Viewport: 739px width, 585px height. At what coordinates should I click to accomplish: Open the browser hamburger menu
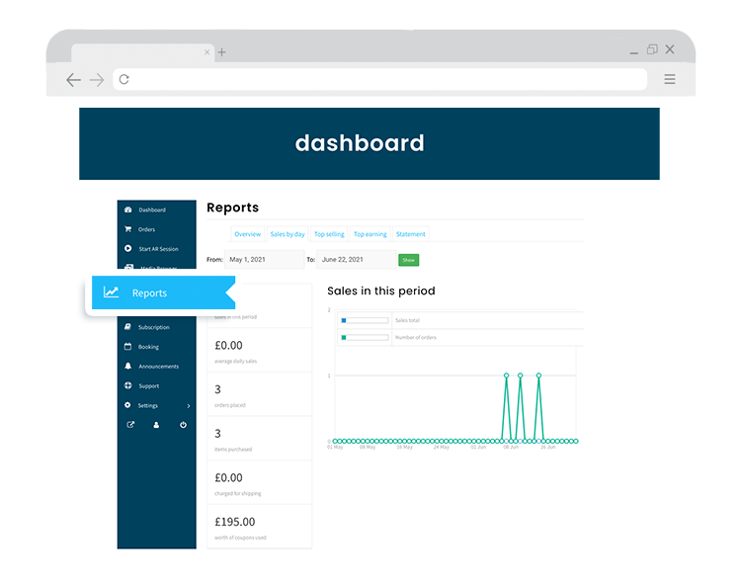click(670, 79)
